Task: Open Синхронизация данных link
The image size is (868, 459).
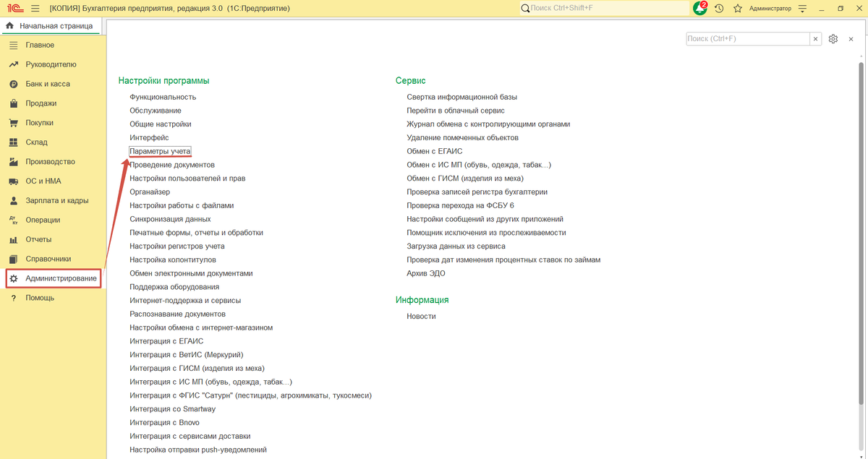Action: point(170,219)
